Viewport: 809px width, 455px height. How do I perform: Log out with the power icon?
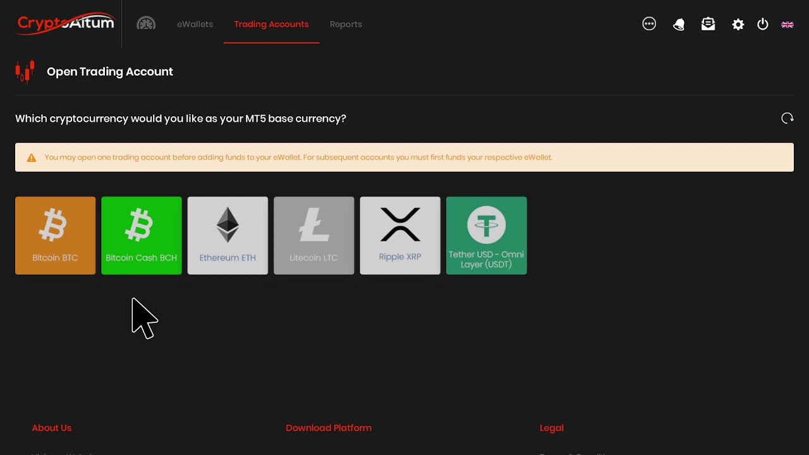click(763, 24)
